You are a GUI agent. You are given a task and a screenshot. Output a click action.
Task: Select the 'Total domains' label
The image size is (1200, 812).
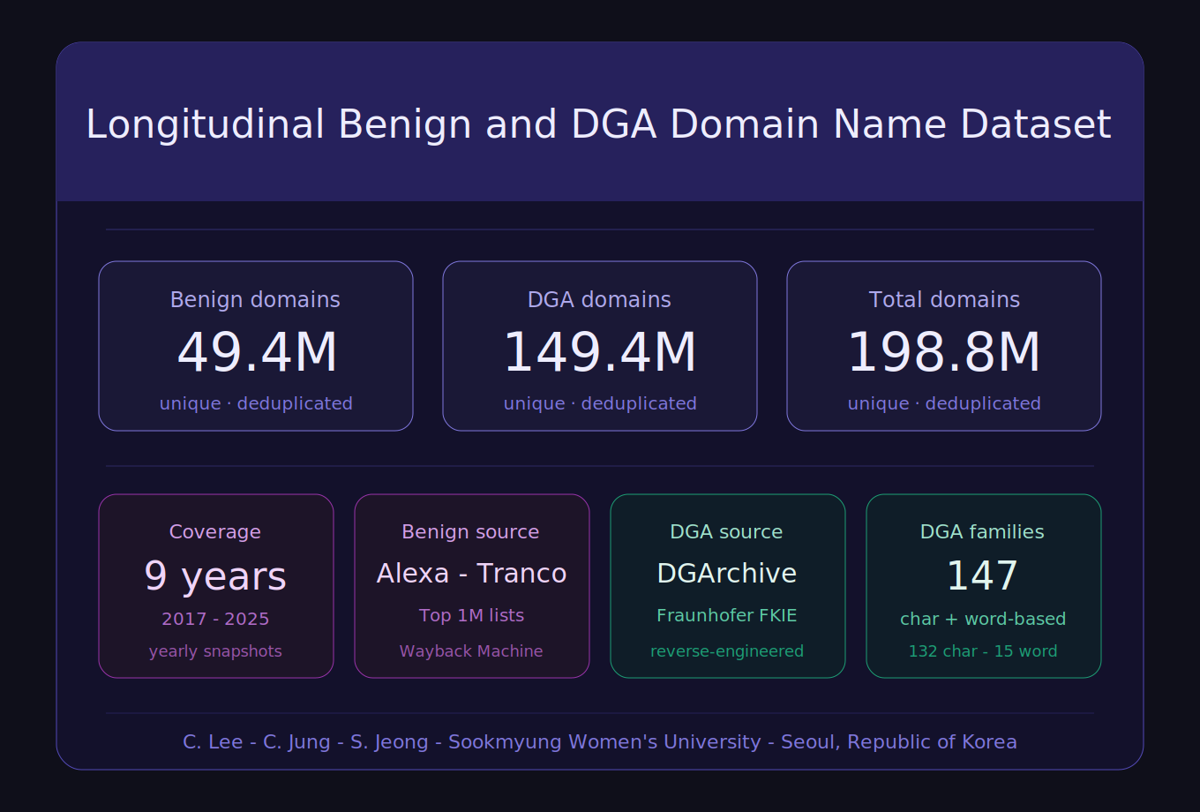[x=944, y=300]
